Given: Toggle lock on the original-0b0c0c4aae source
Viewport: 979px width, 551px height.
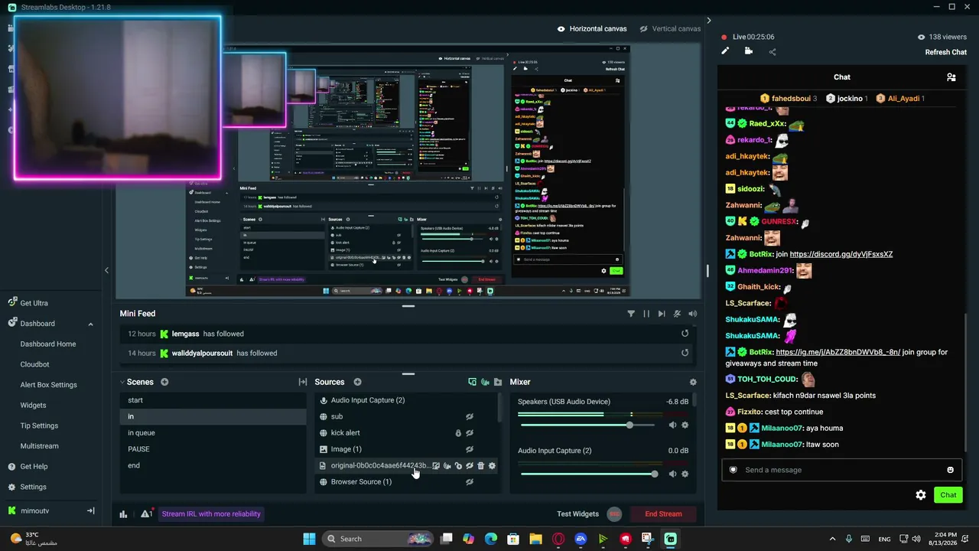Looking at the screenshot, I should pyautogui.click(x=458, y=465).
